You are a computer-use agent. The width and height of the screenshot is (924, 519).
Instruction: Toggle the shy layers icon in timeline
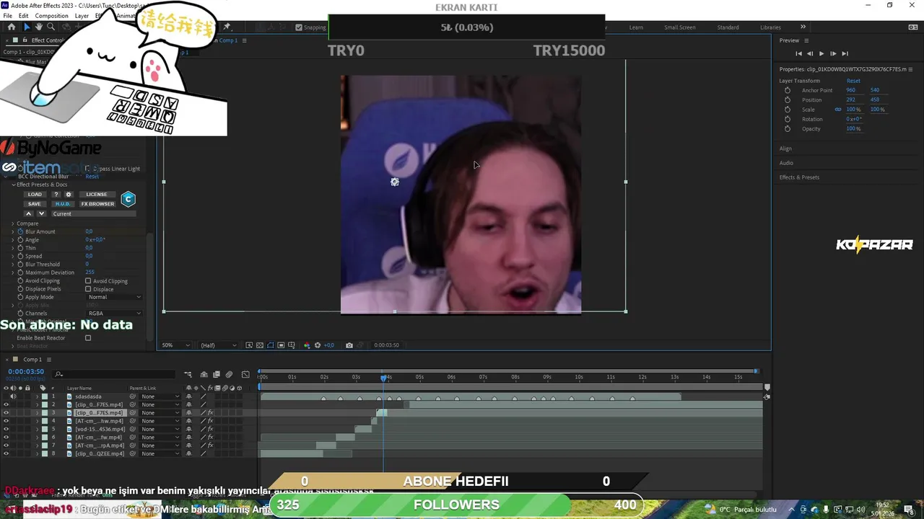[204, 374]
